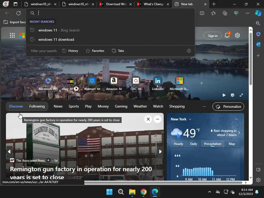Image resolution: width=264 pixels, height=198 pixels.
Task: Open the eBay quick link tile
Action: [70, 84]
